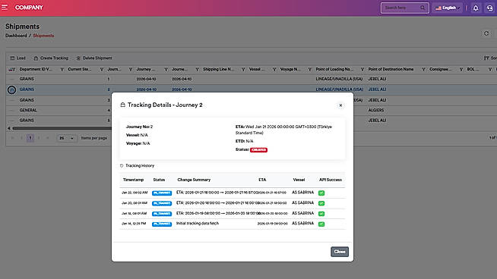
Task: Click AS SABRINA in Jan 20 row
Action: coord(302,202)
